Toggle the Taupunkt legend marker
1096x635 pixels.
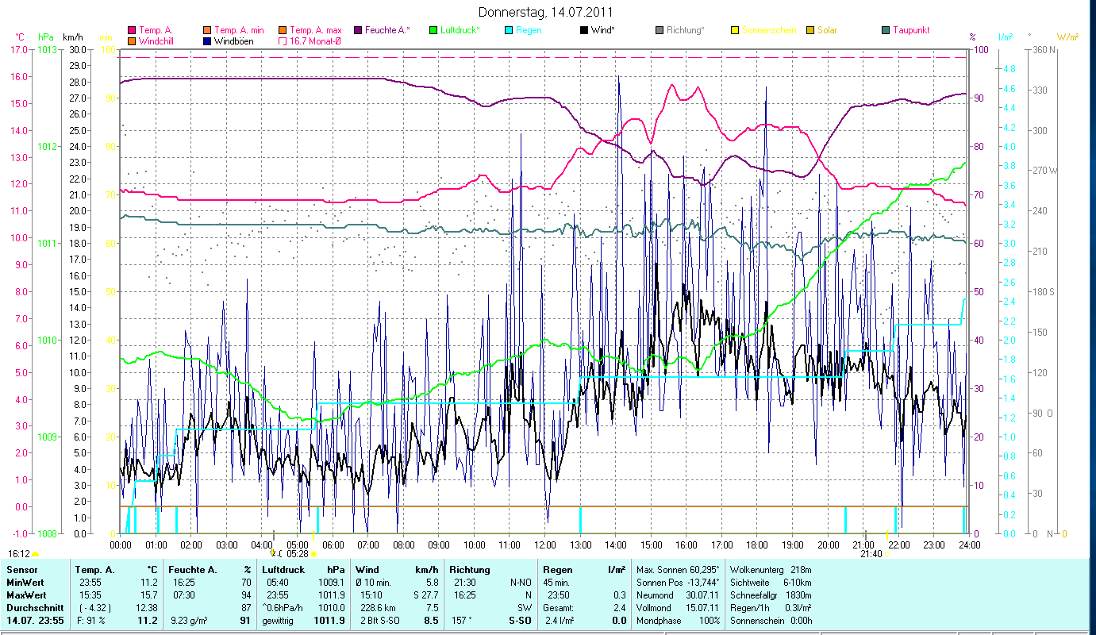[886, 30]
